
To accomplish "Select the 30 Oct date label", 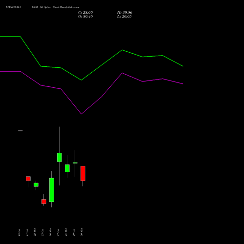I will click(x=81, y=232).
